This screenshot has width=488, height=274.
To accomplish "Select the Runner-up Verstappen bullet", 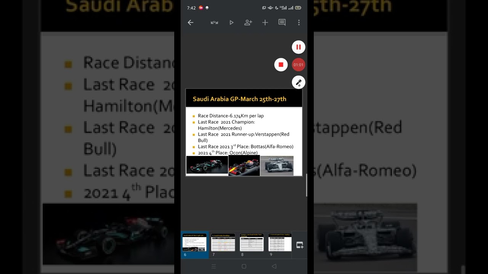I will [244, 137].
